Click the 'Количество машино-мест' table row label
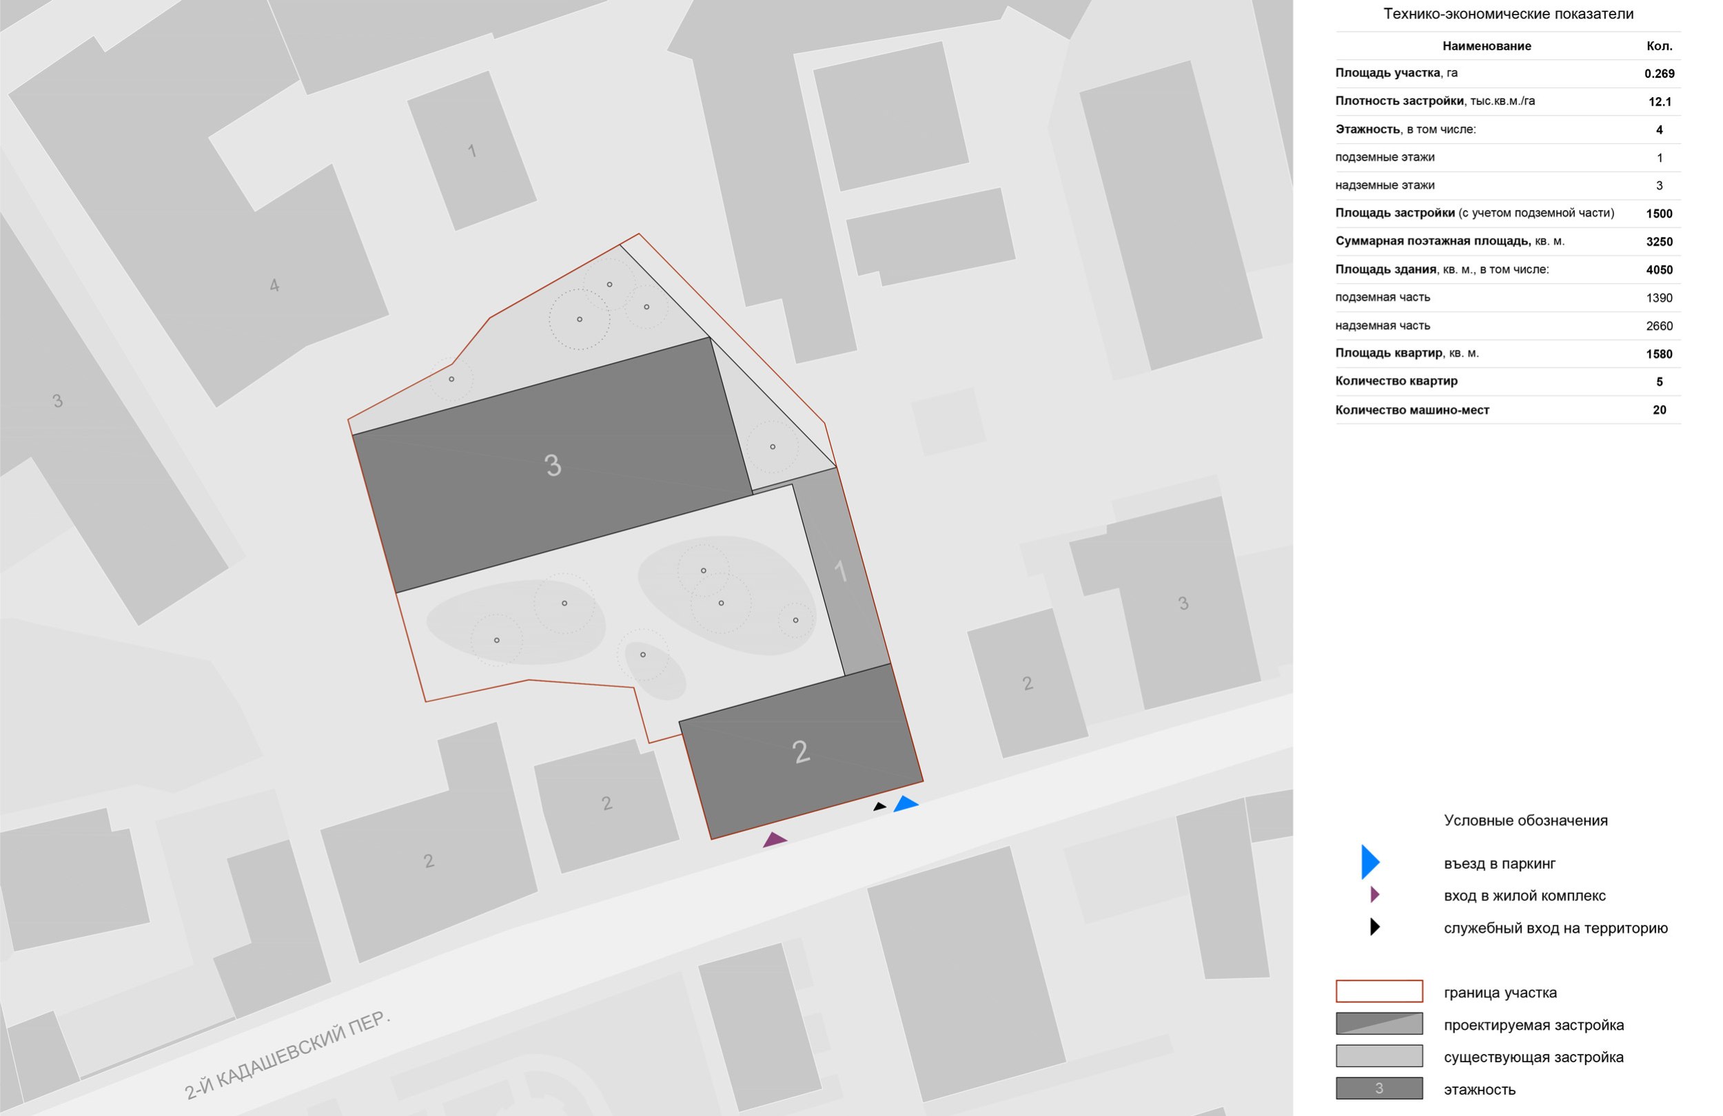Screen dimensions: 1723x1116 point(1411,411)
